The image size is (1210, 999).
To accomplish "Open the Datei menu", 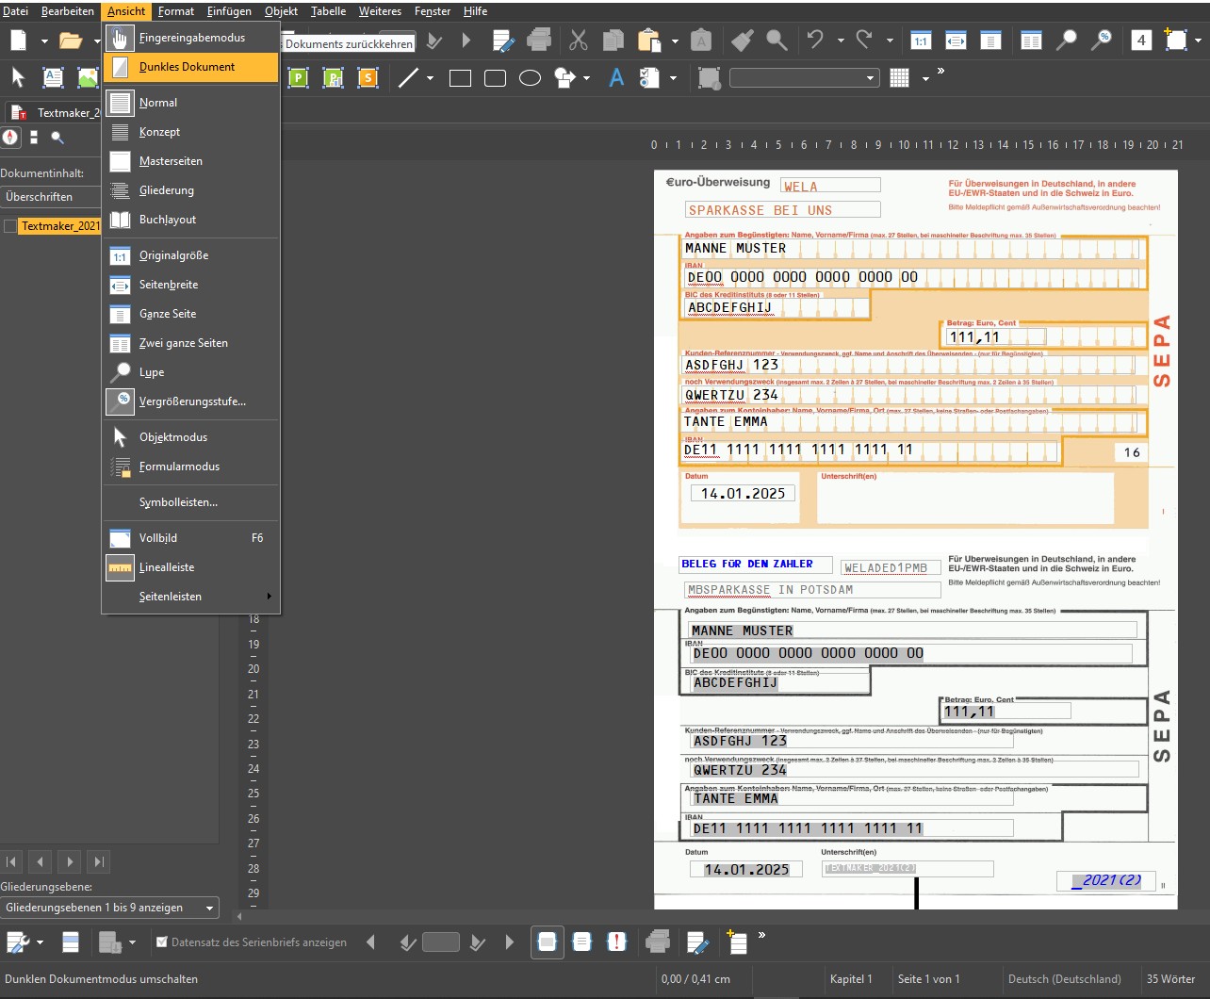I will (x=15, y=11).
